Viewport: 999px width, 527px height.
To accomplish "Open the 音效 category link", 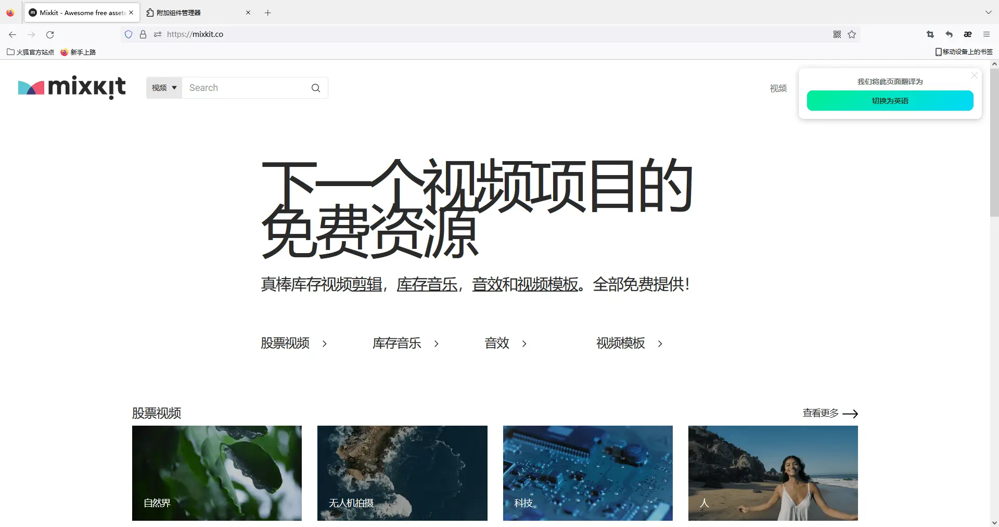I will (x=506, y=344).
